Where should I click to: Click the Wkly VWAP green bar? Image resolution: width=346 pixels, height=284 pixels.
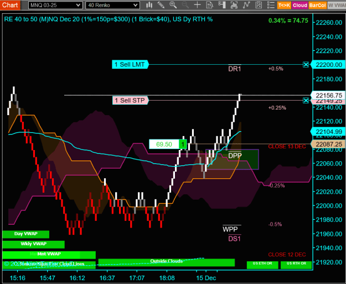tap(34, 244)
